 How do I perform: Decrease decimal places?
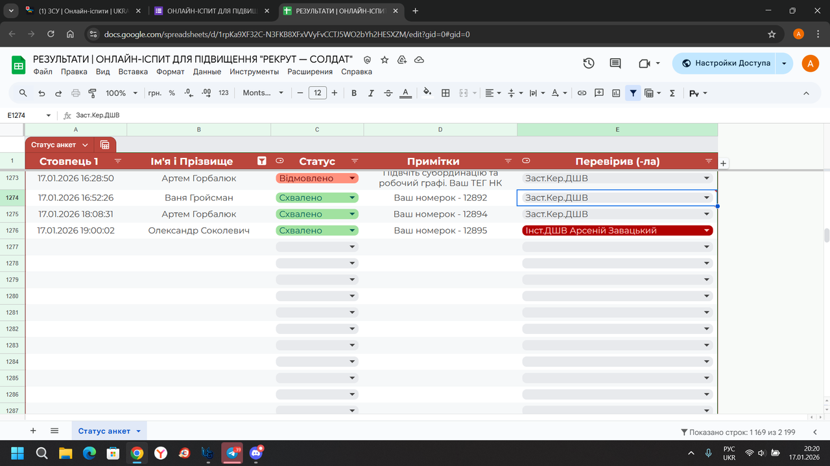tap(189, 93)
